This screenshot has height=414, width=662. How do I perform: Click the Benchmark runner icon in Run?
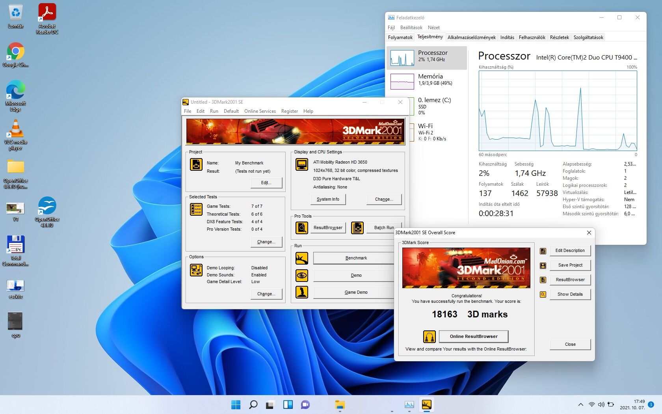(302, 258)
